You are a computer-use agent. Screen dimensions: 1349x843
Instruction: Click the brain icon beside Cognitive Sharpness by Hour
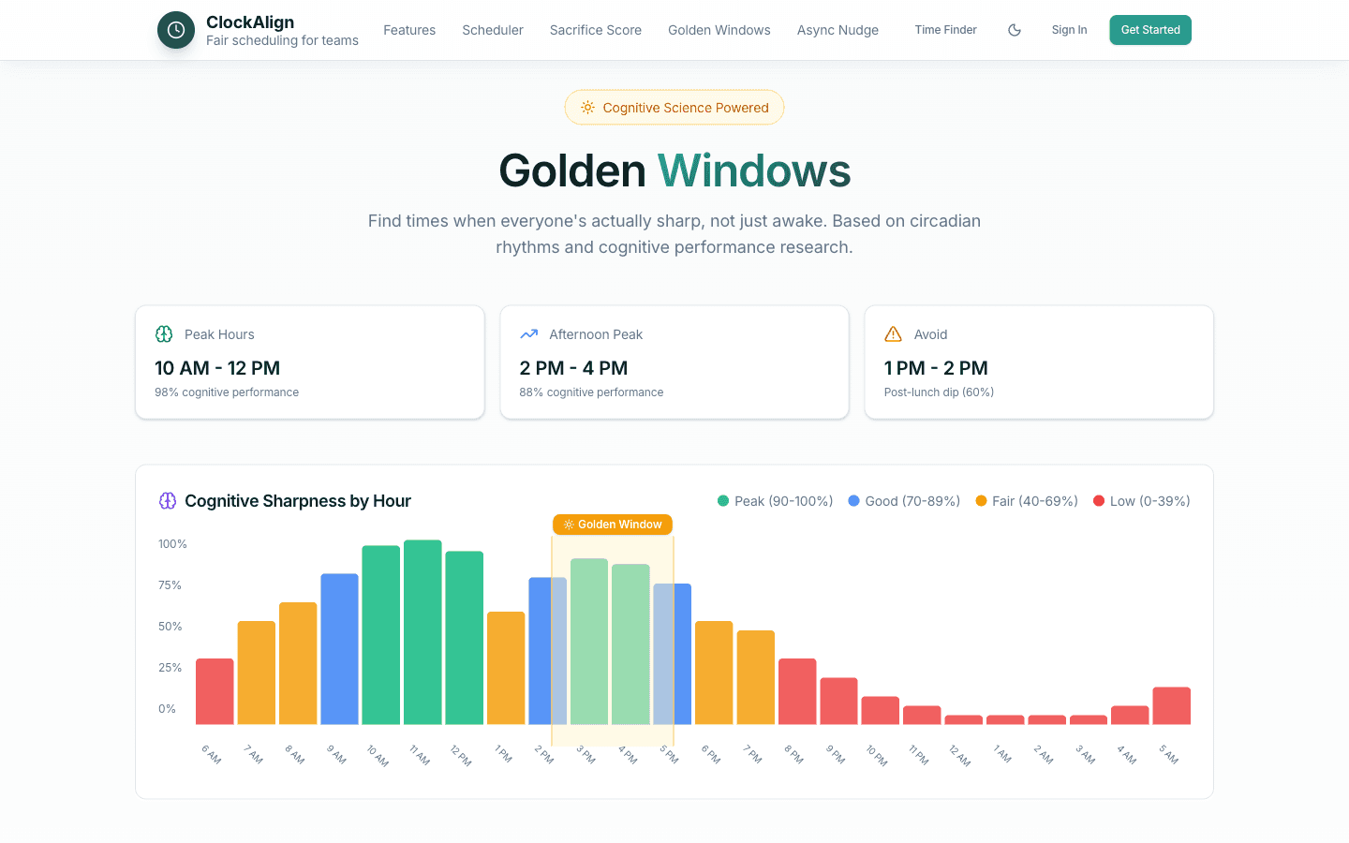pyautogui.click(x=167, y=500)
